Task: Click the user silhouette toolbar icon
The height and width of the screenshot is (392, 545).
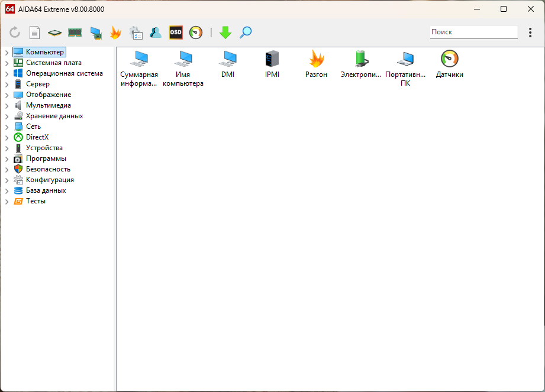Action: click(x=156, y=33)
